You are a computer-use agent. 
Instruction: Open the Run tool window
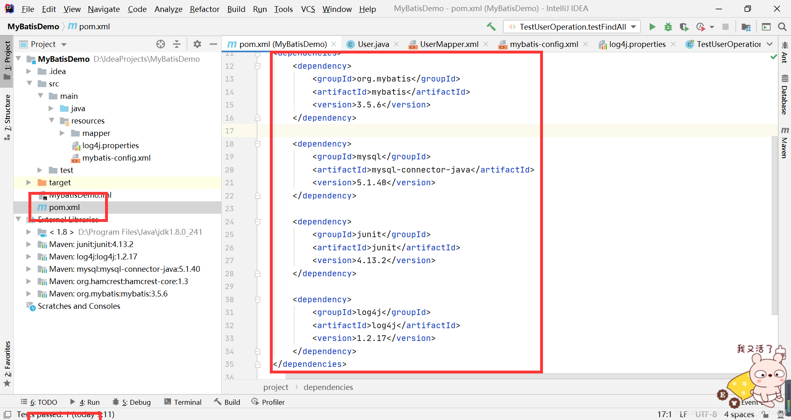point(85,402)
